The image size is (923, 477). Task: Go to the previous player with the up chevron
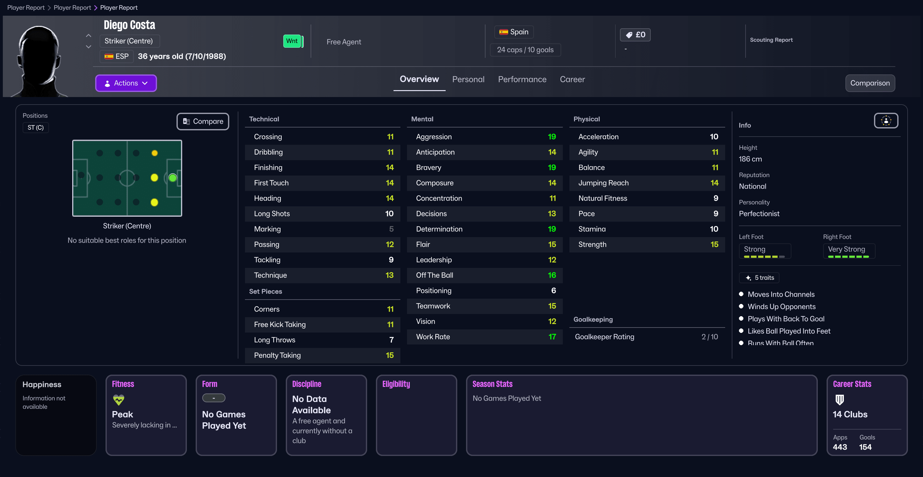(89, 36)
